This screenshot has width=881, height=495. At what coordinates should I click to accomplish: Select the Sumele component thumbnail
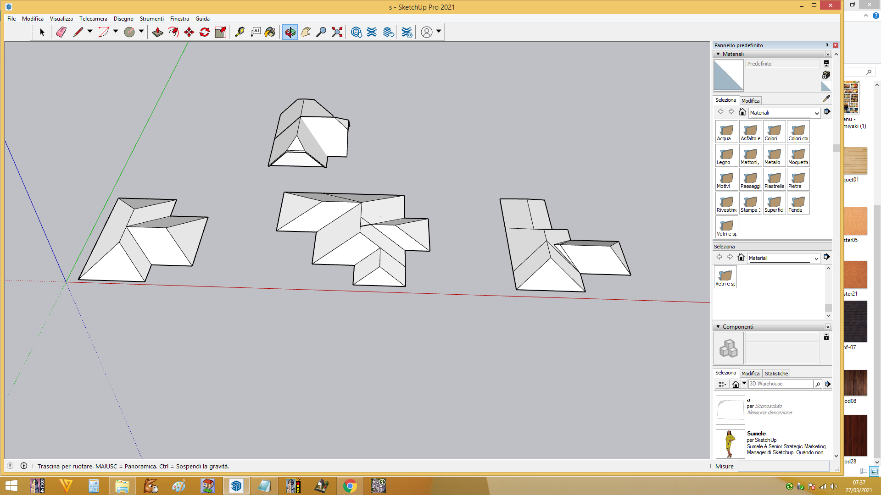pyautogui.click(x=730, y=444)
